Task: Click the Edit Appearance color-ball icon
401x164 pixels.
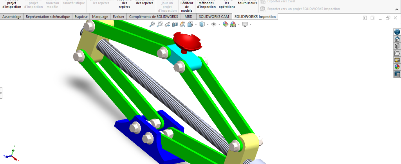Action: [225, 24]
